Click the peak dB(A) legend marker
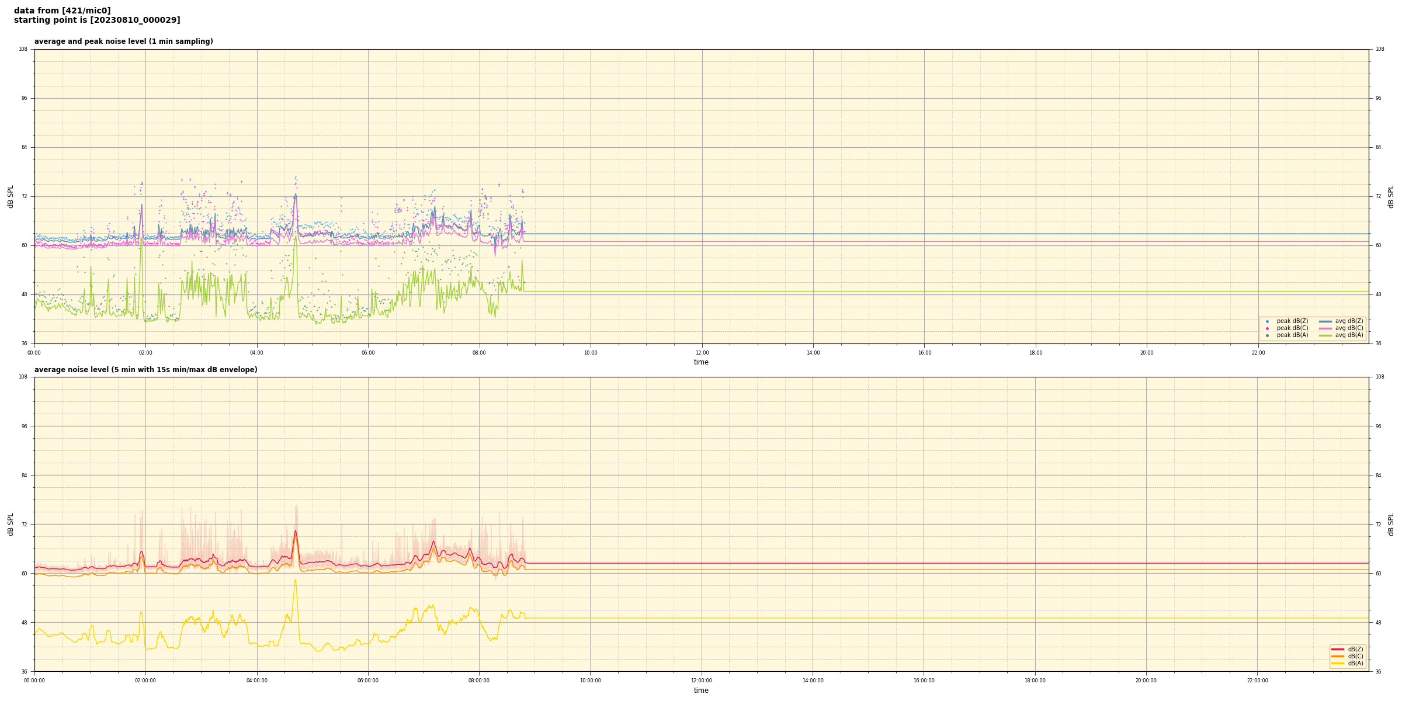This screenshot has height=701, width=1402. tap(1267, 335)
